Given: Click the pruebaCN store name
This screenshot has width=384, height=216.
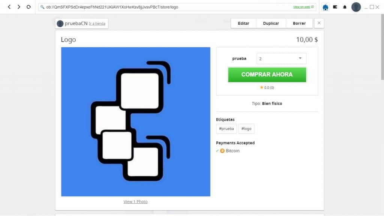Looking at the screenshot, I should pyautogui.click(x=76, y=24).
